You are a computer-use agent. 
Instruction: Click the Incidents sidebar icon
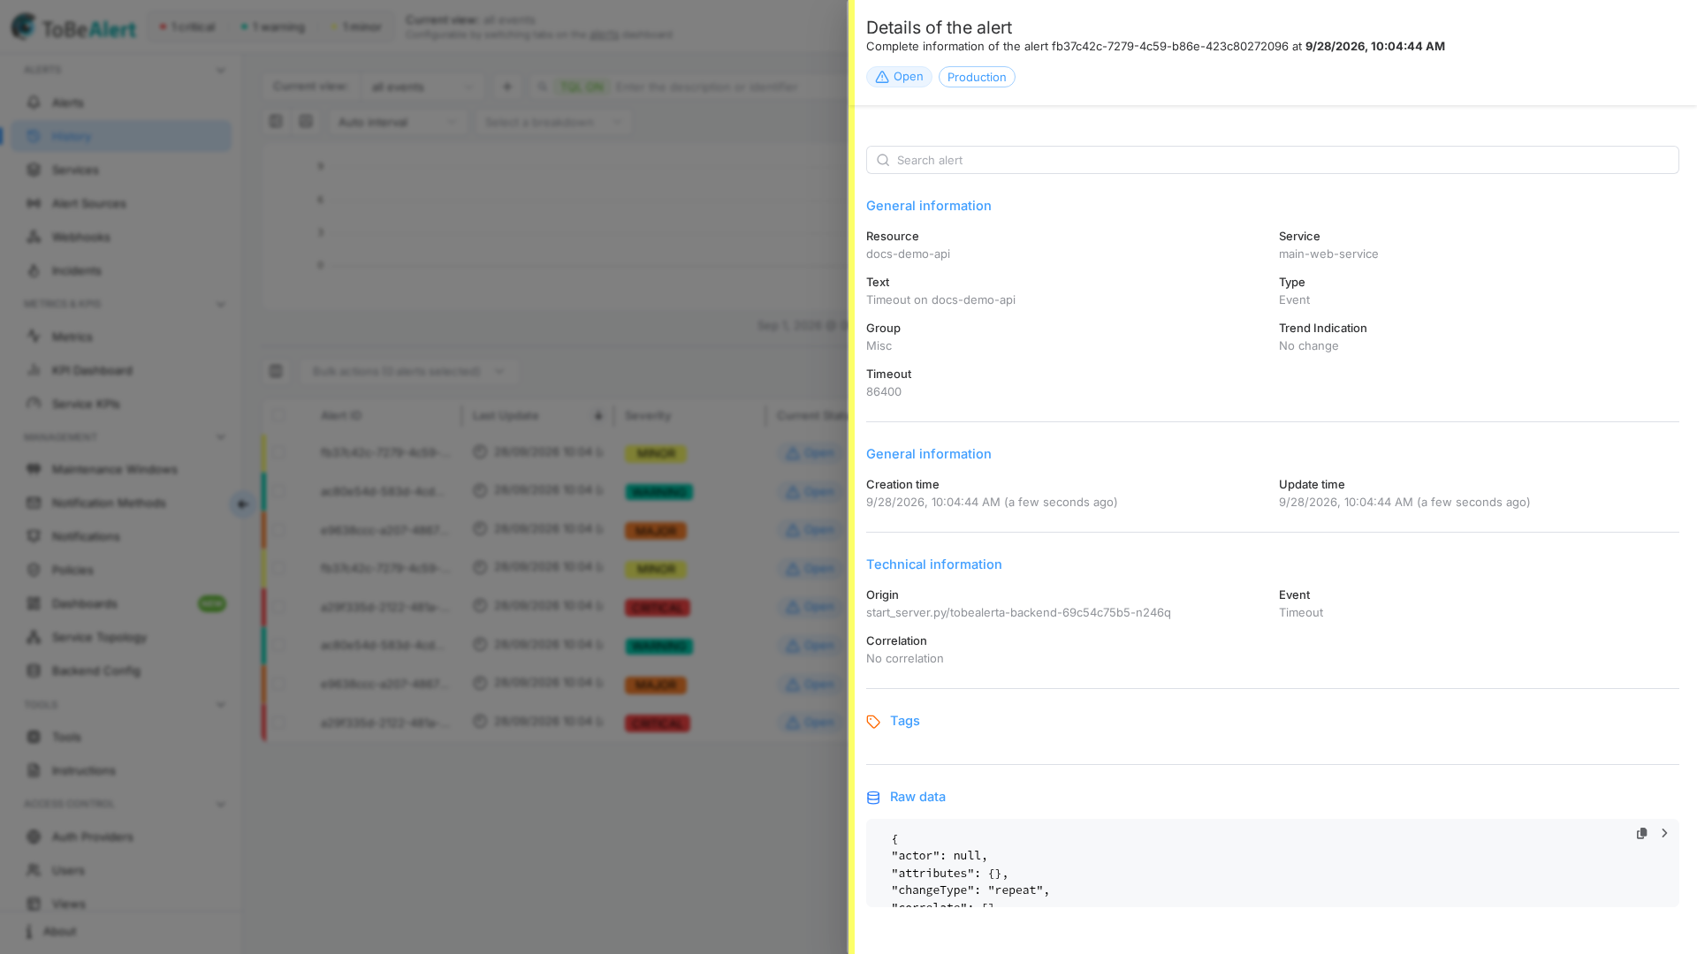pos(34,270)
